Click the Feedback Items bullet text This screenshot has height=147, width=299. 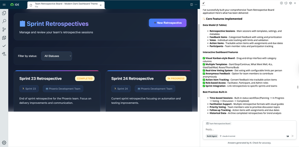[246, 37]
